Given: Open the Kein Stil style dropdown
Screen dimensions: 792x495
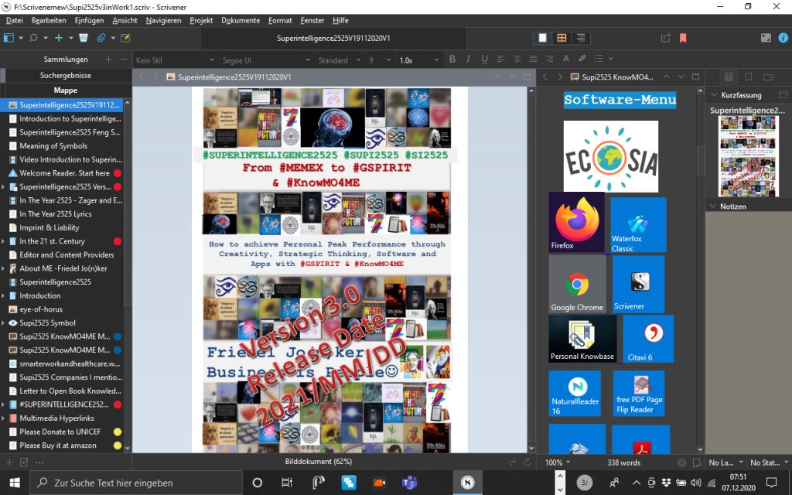Looking at the screenshot, I should click(175, 60).
